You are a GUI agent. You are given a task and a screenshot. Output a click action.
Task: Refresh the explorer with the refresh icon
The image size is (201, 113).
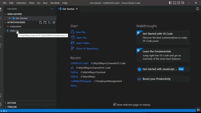(x=50, y=22)
